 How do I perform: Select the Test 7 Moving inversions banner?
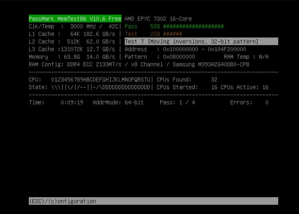(x=201, y=41)
